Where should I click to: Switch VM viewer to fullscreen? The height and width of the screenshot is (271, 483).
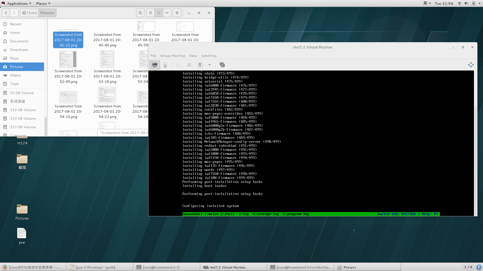pos(471,65)
